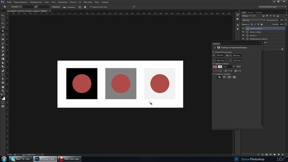Toggle visibility of the rectangle layer
The height and width of the screenshot is (162, 288).
(x=243, y=39)
